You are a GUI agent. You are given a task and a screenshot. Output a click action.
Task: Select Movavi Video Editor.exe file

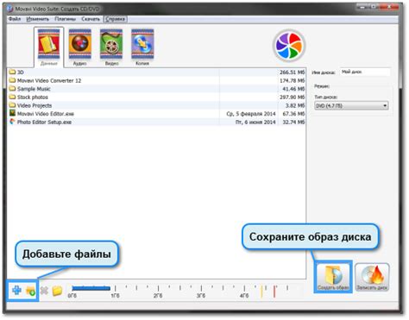click(156, 114)
